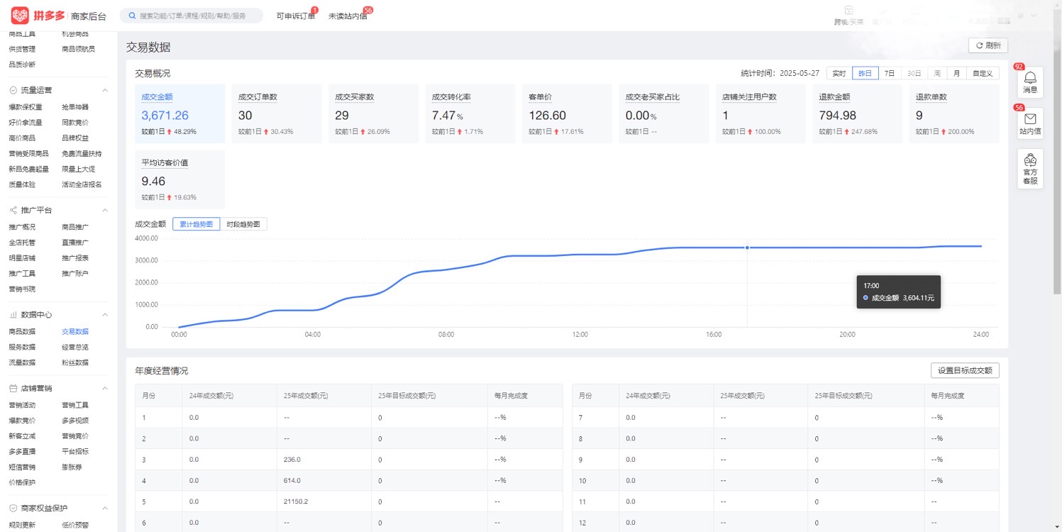Open 抢单神器 in the sidebar
The image size is (1062, 532).
click(75, 107)
